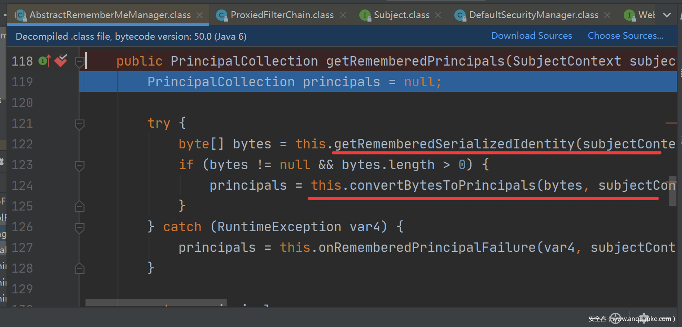682x327 pixels.
Task: Click the vertical scrollbar thumb in editor
Action: coord(672,191)
